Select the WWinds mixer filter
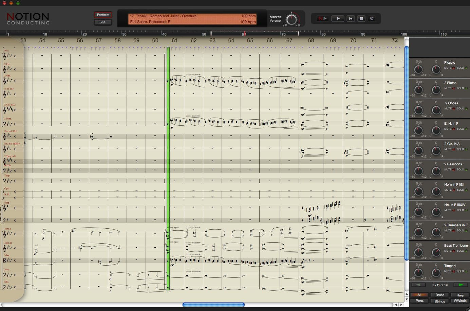Screen dimensions: 470x311 (460, 301)
